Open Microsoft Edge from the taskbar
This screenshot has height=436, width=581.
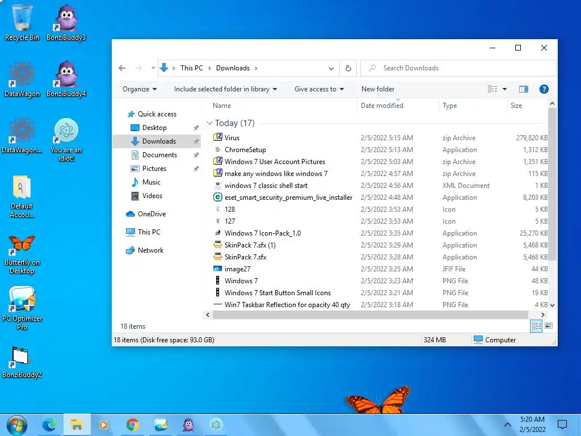coord(49,425)
